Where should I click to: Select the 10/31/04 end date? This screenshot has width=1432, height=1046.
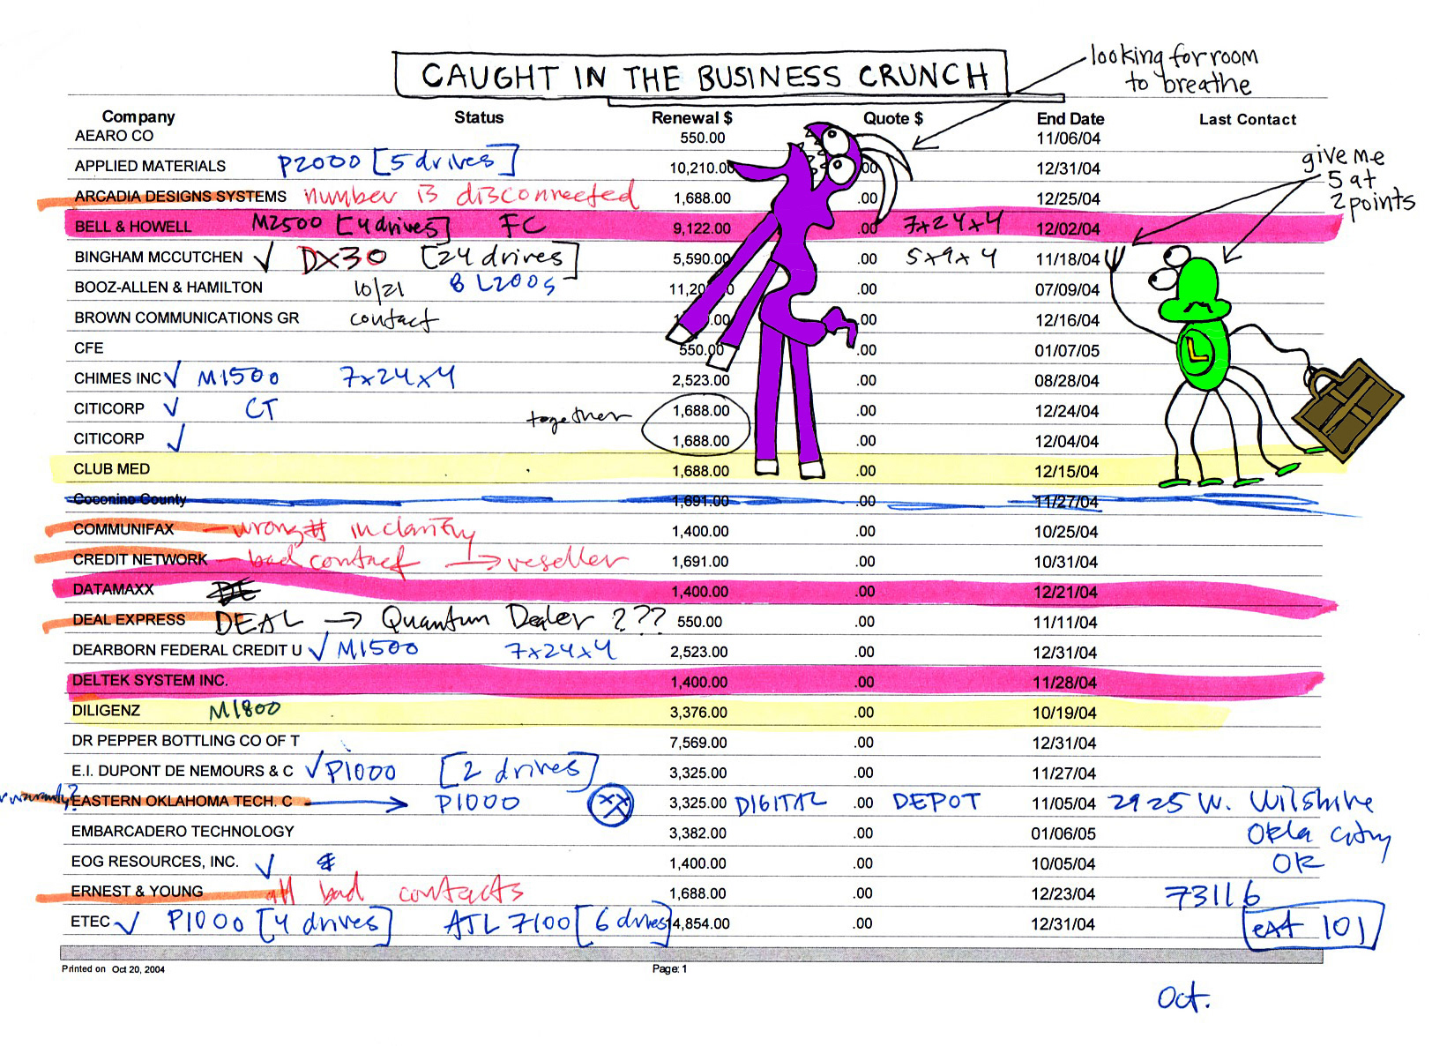pyautogui.click(x=1066, y=562)
